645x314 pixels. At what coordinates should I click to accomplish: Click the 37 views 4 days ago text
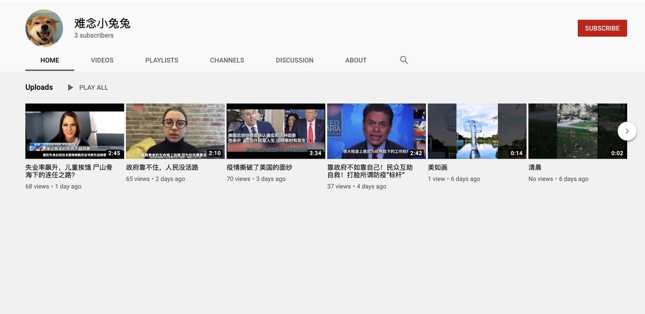356,187
